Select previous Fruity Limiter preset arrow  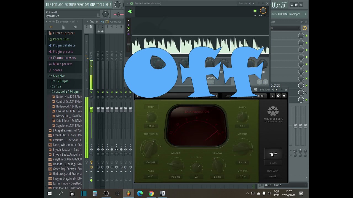pos(250,4)
